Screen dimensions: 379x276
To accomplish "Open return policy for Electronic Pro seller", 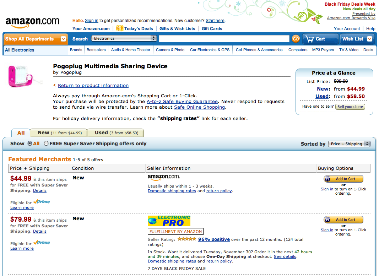I will [219, 261].
